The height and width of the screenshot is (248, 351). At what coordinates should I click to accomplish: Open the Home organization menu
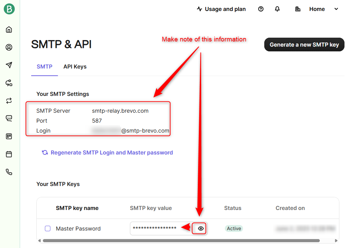317,9
